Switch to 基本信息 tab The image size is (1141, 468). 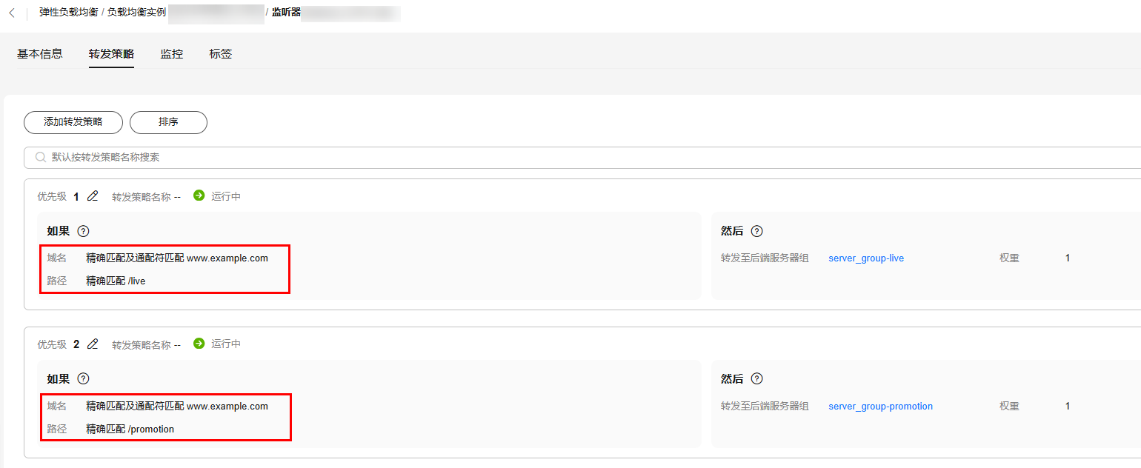(40, 54)
